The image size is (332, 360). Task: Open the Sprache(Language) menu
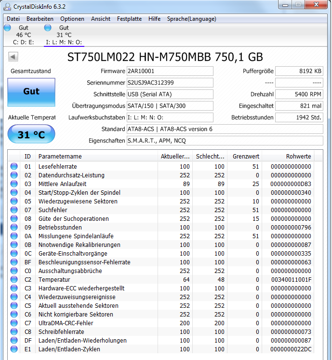(191, 19)
